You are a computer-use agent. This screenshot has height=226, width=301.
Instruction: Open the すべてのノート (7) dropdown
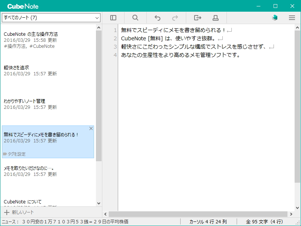click(51, 18)
